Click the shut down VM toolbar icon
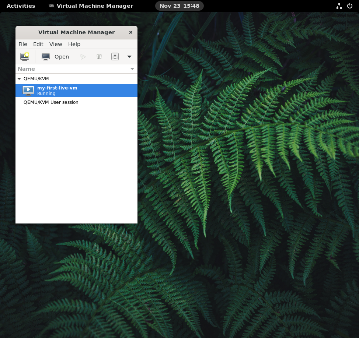Screen dimensions: 359x338 click(x=115, y=57)
